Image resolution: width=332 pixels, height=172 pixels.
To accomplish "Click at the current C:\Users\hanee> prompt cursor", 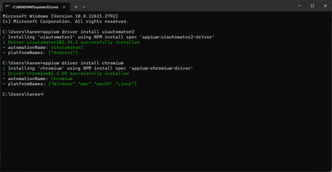I will [x=43, y=94].
